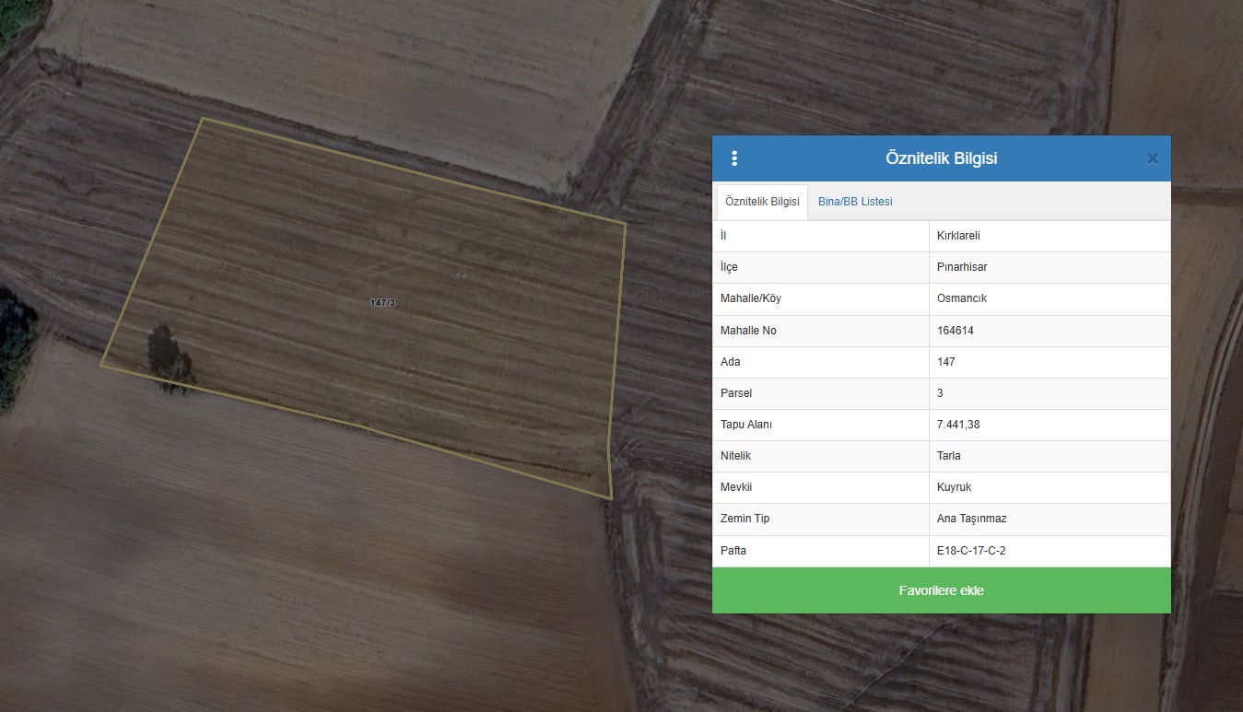Click the 147/3 parcel label on the map
This screenshot has height=712, width=1243.
[x=382, y=302]
